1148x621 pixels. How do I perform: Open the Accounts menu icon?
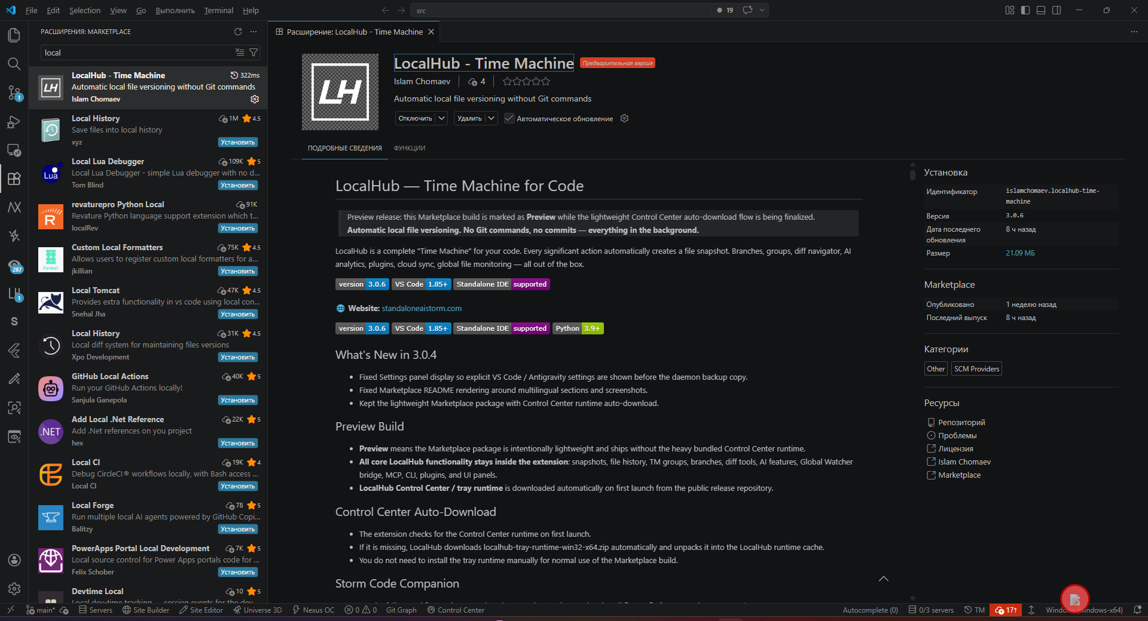point(14,560)
